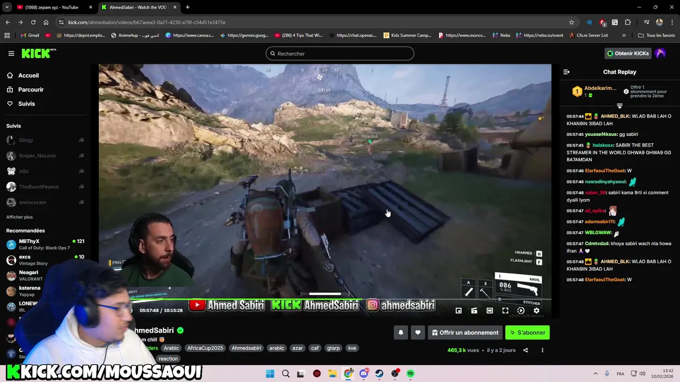Open browser home page icon
Viewport: 680px width, 382px height.
pyautogui.click(x=46, y=22)
